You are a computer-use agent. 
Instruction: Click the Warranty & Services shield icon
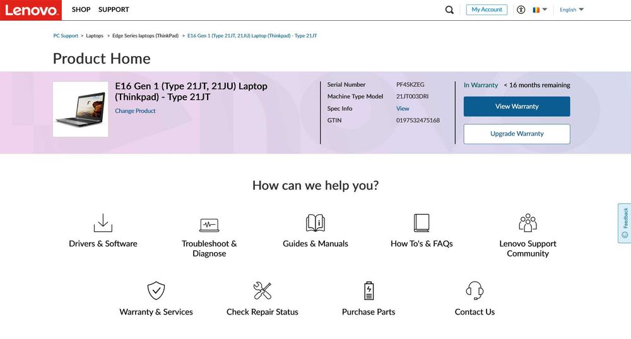156,291
